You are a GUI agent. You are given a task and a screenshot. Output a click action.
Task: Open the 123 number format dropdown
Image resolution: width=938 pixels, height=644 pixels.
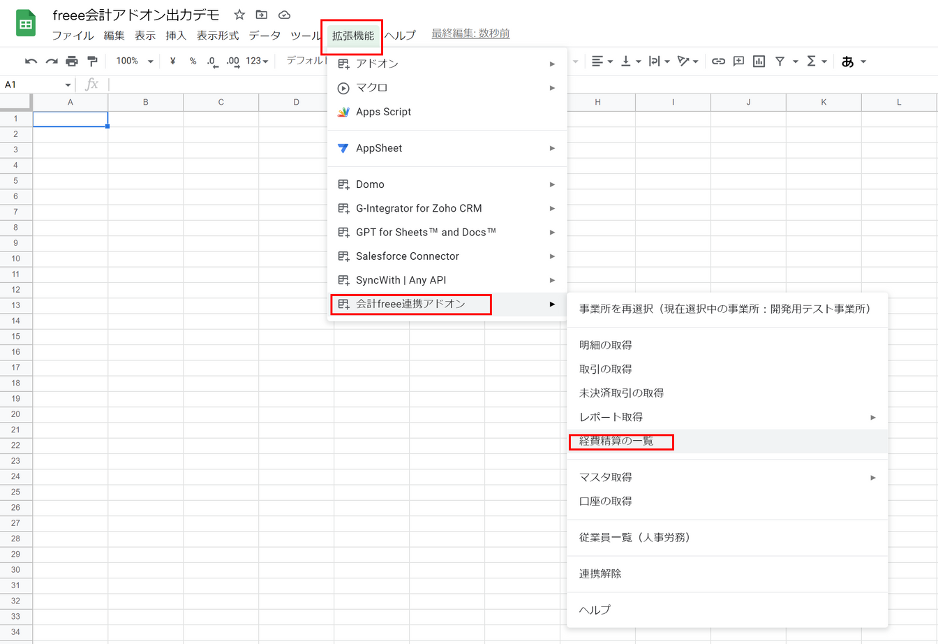257,61
